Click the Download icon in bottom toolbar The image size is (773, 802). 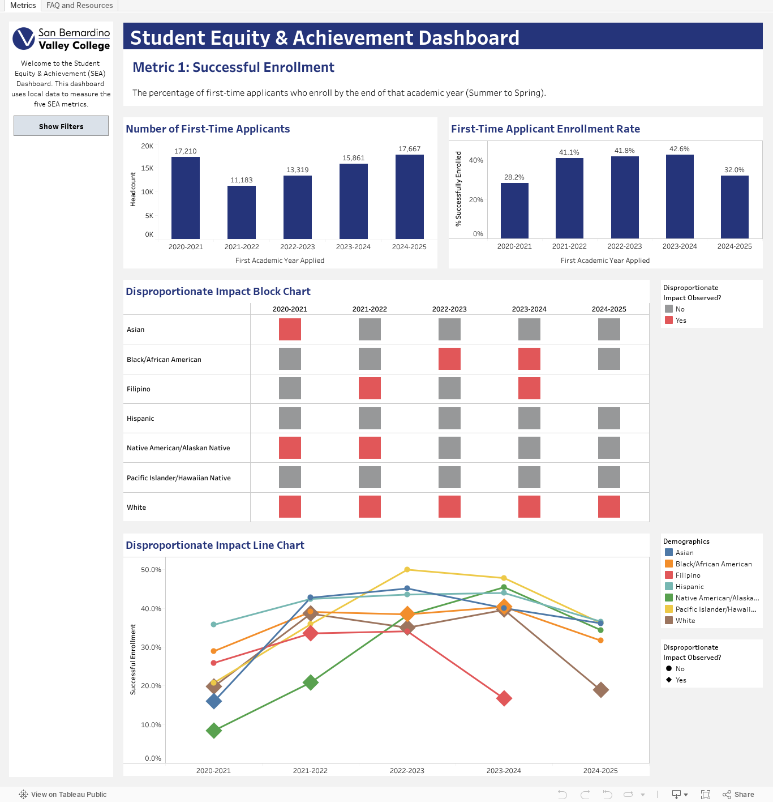coord(676,795)
